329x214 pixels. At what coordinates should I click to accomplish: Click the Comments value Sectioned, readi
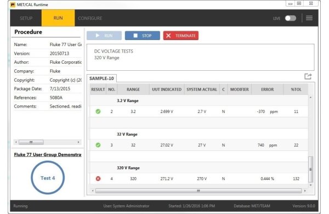click(65, 106)
